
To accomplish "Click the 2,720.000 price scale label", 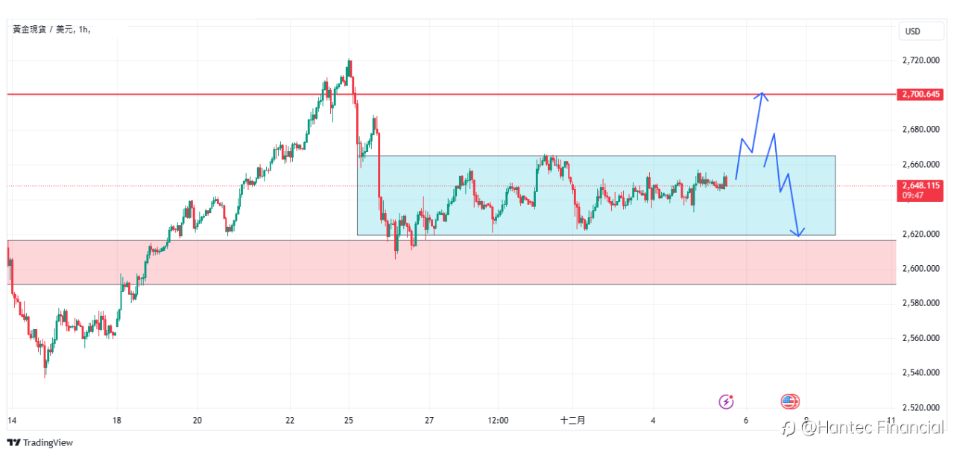I will point(920,60).
